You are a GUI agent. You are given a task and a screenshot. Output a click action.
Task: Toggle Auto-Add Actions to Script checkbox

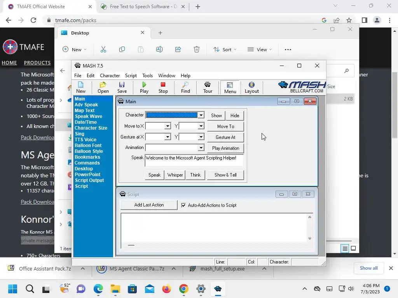click(183, 205)
